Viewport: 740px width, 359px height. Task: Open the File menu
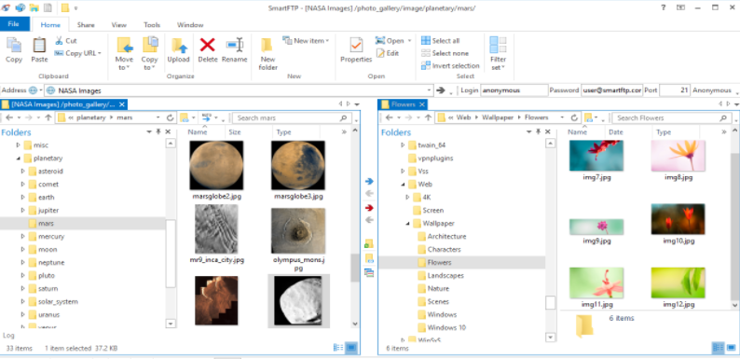[x=14, y=24]
